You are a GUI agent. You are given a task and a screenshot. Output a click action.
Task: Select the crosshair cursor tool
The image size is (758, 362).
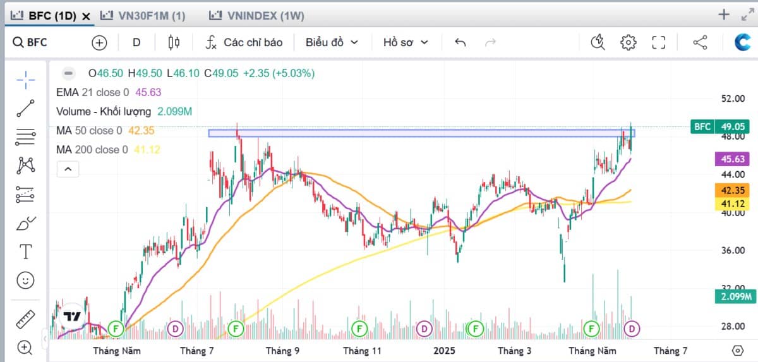[25, 80]
